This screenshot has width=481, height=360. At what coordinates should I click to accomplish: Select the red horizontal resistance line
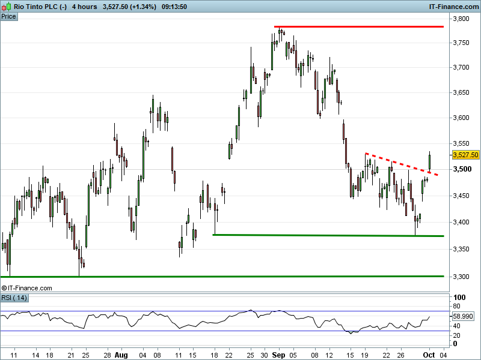pyautogui.click(x=359, y=26)
